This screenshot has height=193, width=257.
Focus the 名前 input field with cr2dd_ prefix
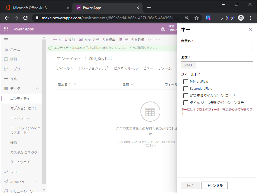click(x=217, y=65)
